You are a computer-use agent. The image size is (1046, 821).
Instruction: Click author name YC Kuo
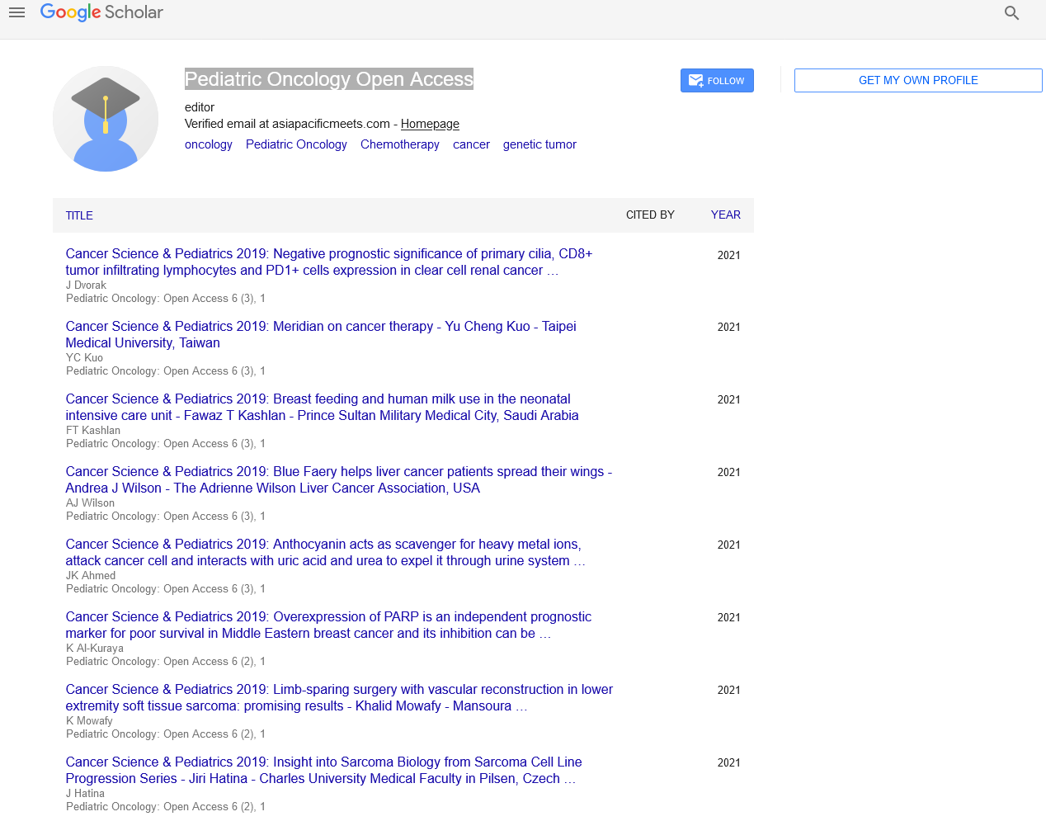click(84, 358)
